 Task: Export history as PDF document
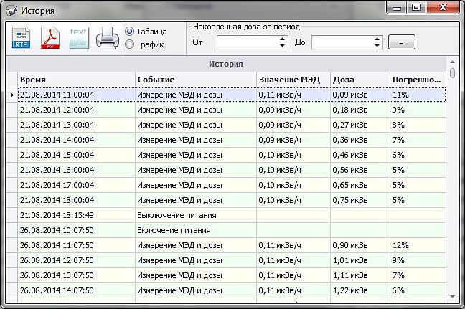click(x=50, y=37)
